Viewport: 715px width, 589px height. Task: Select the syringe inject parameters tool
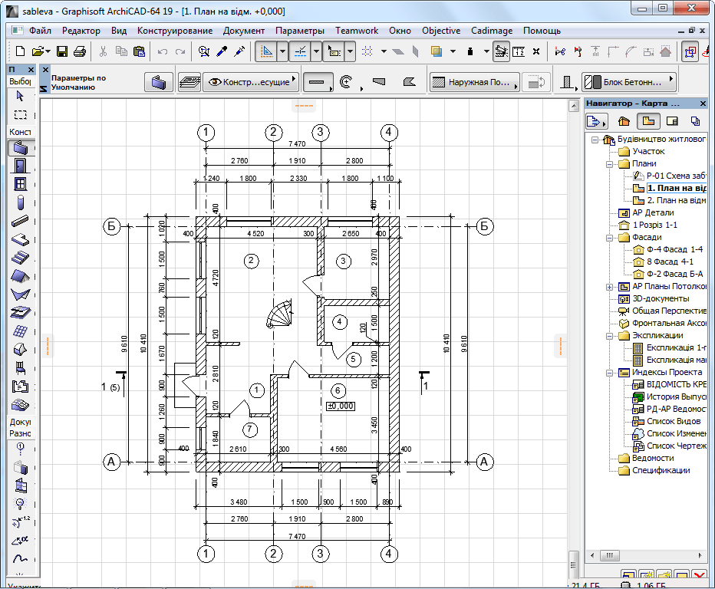pyautogui.click(x=239, y=51)
